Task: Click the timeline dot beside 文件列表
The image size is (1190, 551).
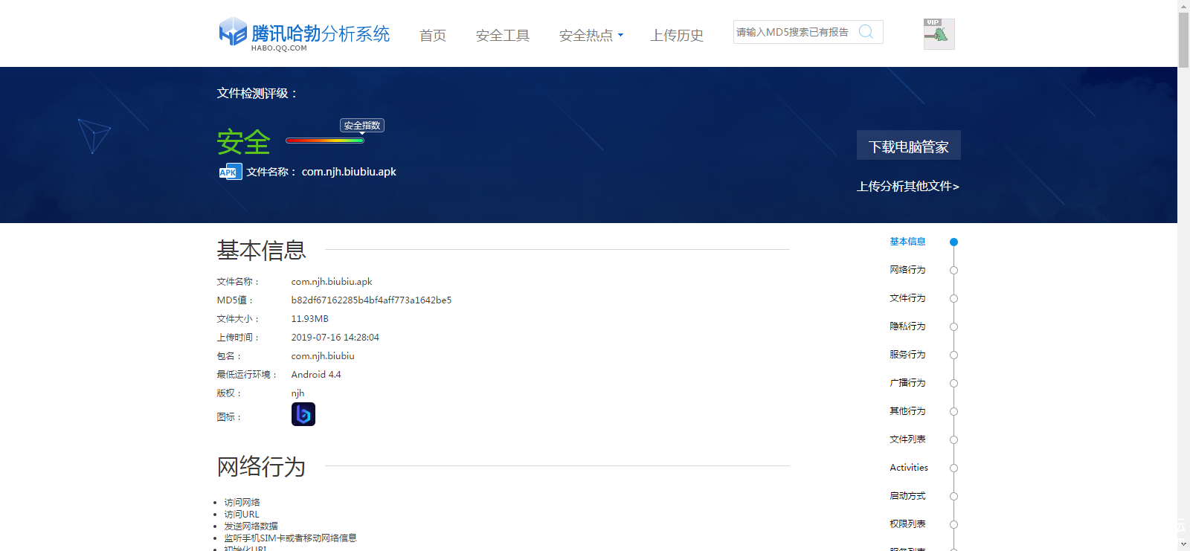Action: 953,439
